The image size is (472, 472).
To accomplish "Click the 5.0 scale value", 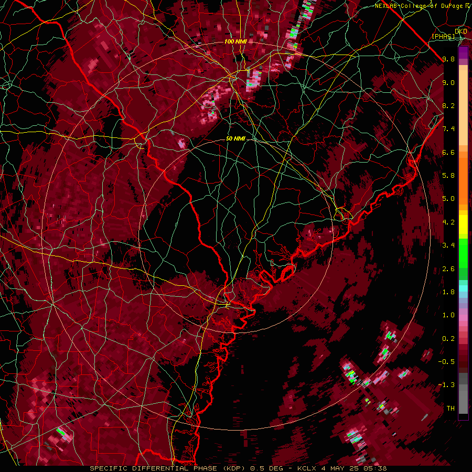I will (448, 199).
